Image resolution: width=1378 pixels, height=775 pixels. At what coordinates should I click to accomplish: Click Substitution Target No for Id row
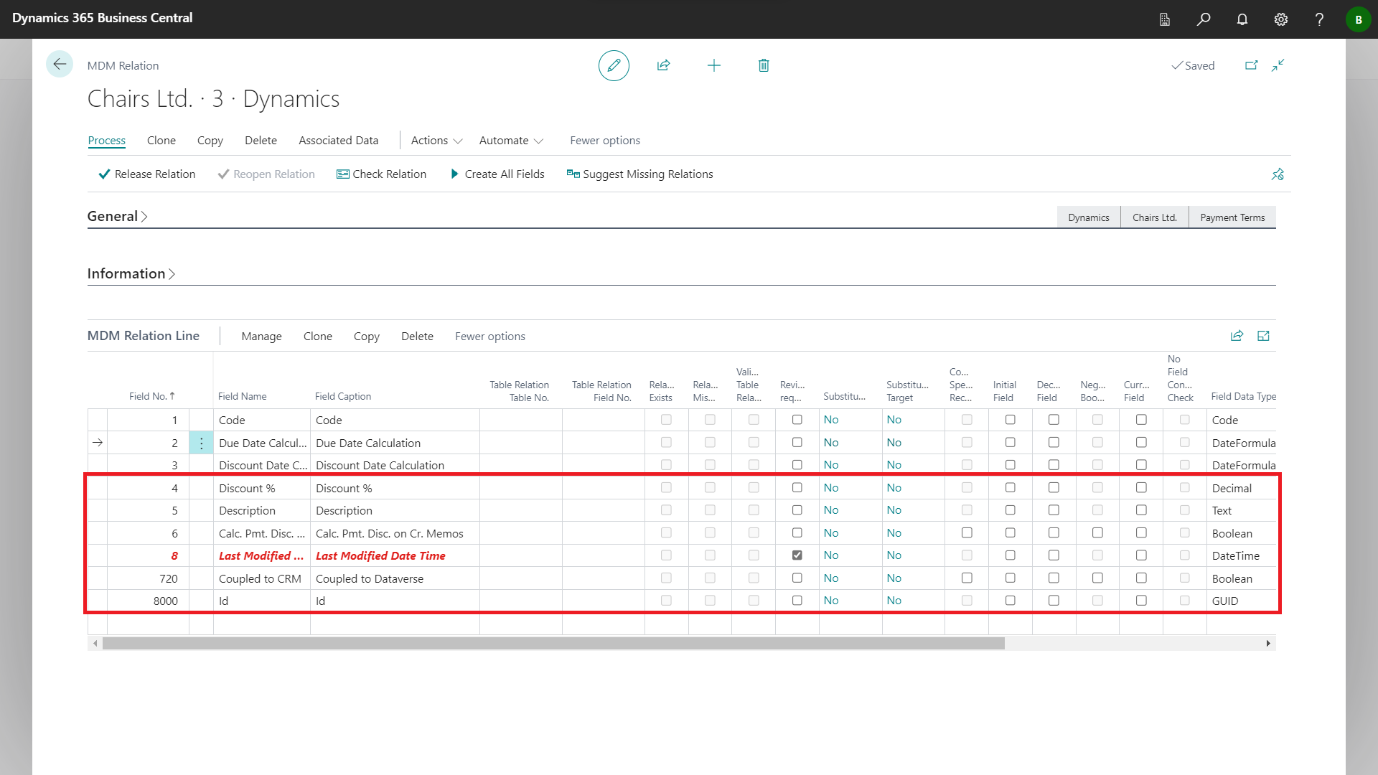[x=894, y=601]
